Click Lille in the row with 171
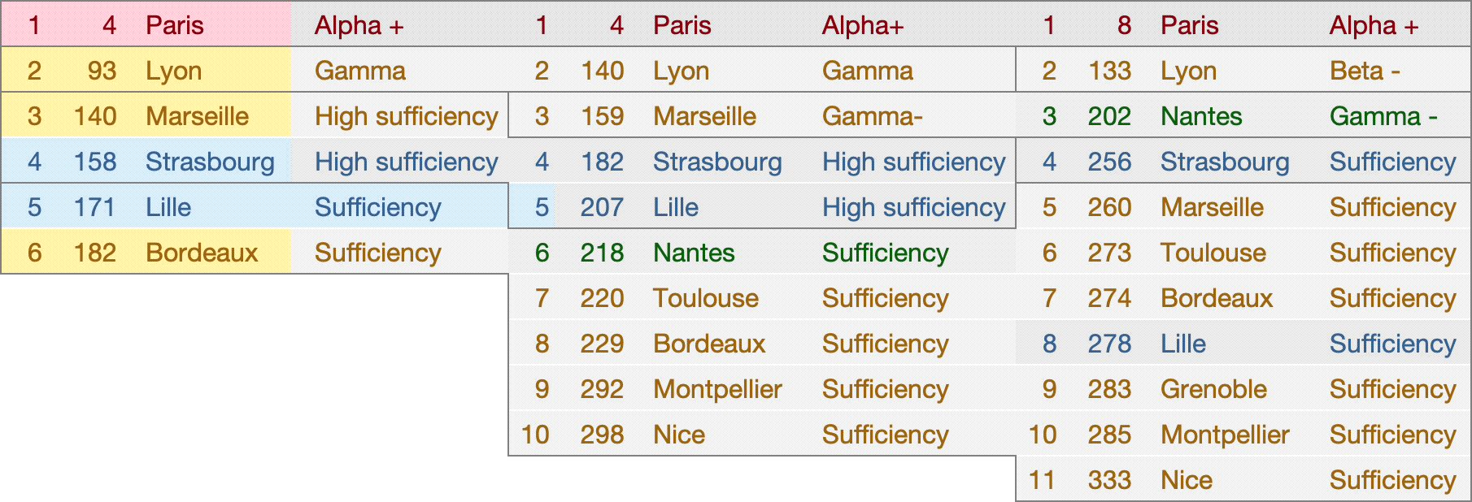1472x502 pixels. pos(168,207)
